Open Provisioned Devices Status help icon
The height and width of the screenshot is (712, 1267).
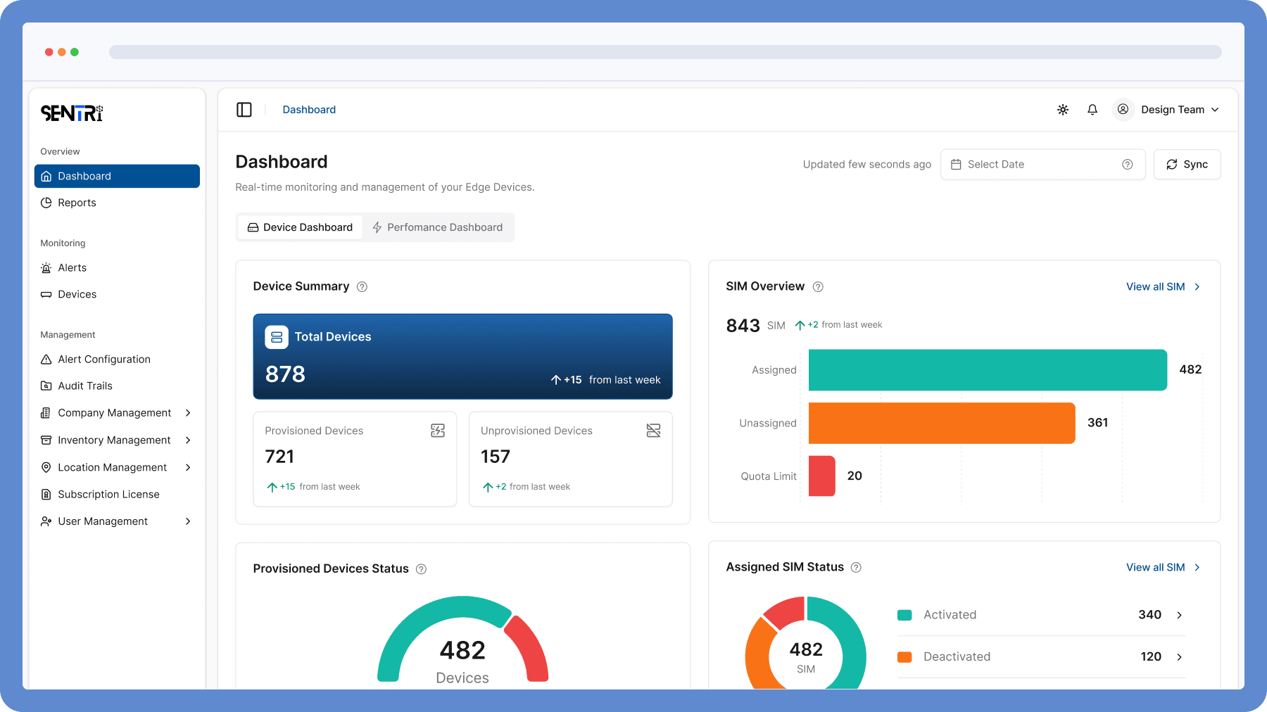(421, 569)
